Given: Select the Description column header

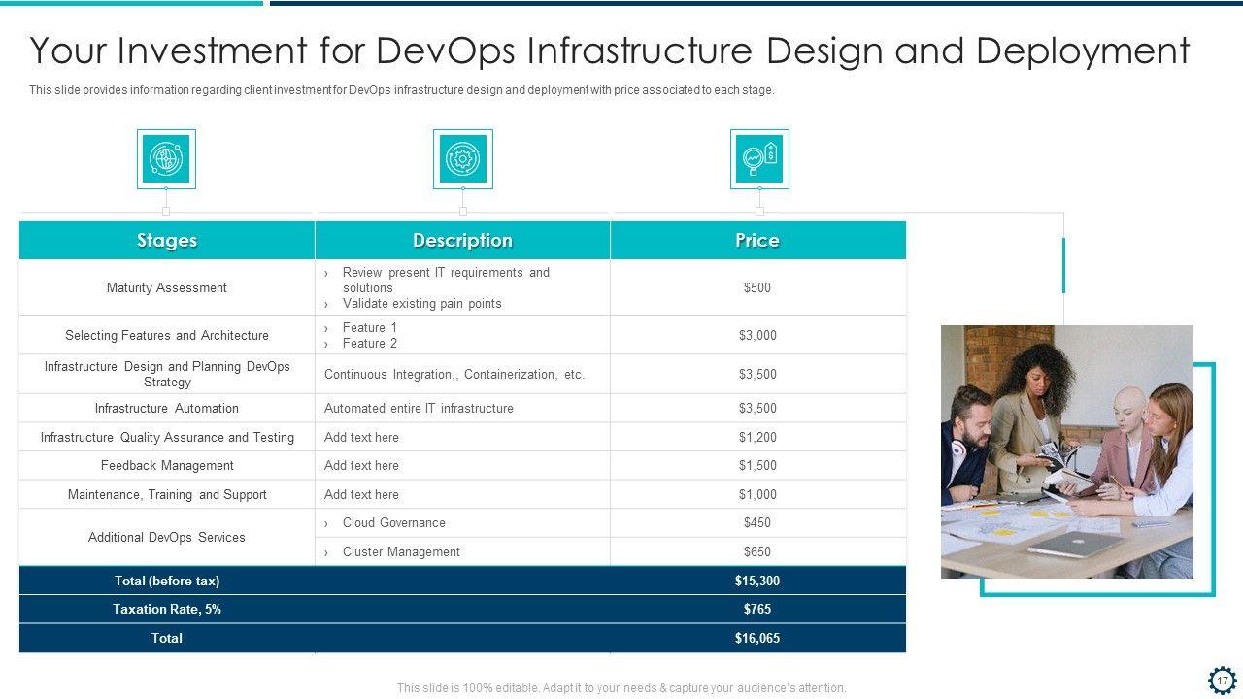Looking at the screenshot, I should point(462,241).
